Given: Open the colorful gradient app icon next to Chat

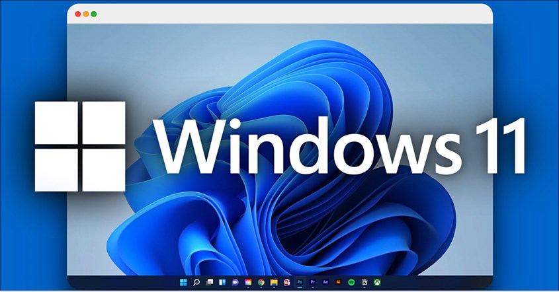Looking at the screenshot, I should pos(248,282).
